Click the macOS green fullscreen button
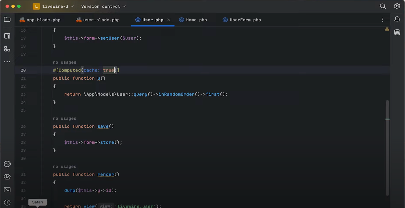The height and width of the screenshot is (208, 405). pos(19,6)
